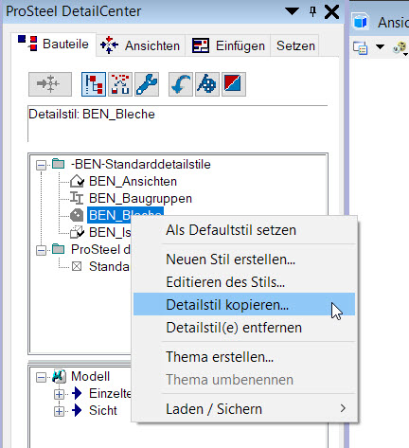Toggle the tree structure view icon
The width and height of the screenshot is (409, 448).
pyautogui.click(x=94, y=84)
